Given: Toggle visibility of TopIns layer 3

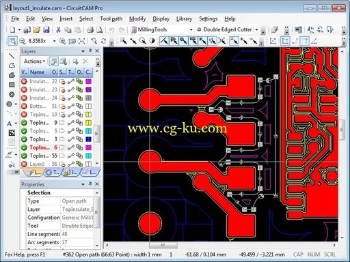Looking at the screenshot, I should click(24, 139).
